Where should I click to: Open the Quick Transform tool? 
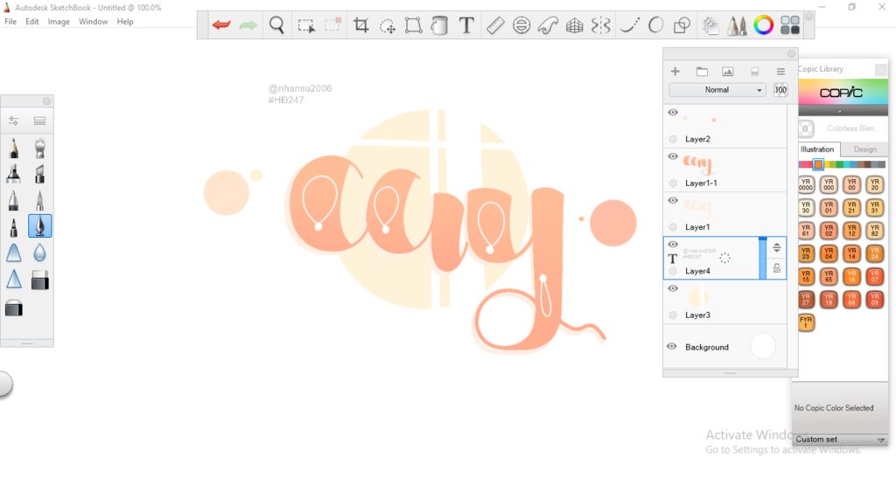coord(388,26)
